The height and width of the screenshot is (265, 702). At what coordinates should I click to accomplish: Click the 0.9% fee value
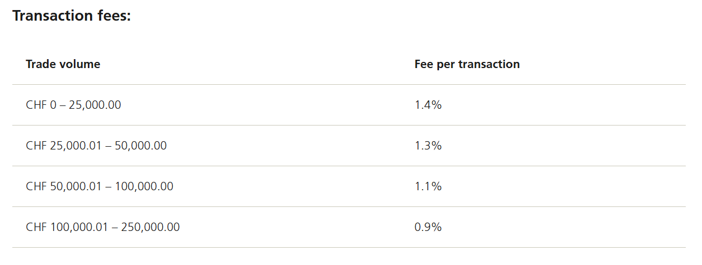click(428, 227)
